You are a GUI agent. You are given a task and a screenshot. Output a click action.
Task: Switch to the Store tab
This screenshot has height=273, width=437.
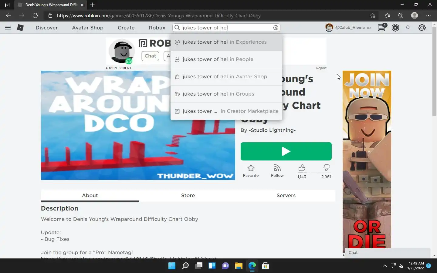pyautogui.click(x=188, y=196)
